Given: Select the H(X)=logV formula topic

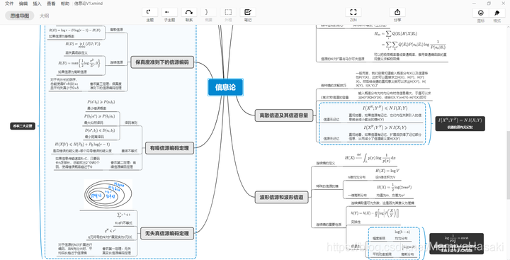Looking at the screenshot, I should coord(387,171).
